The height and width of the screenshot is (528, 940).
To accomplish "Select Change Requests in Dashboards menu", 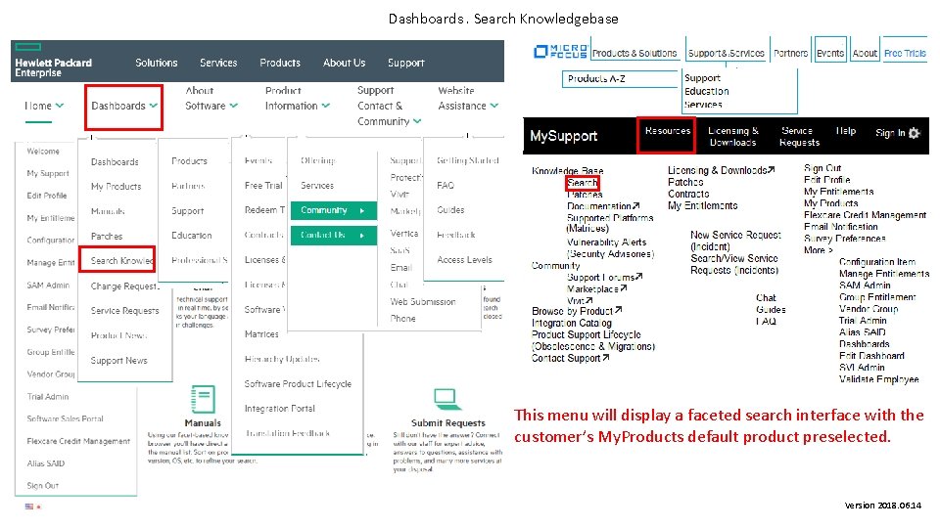I will click(124, 286).
